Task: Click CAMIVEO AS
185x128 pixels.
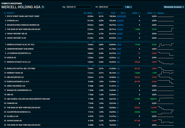Action: click(x=12, y=103)
